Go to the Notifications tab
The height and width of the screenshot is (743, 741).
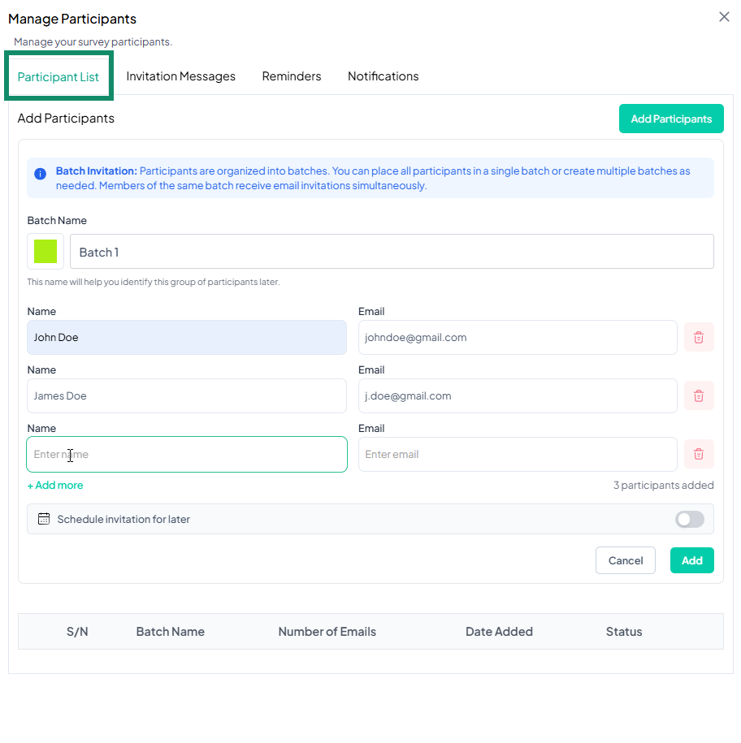383,76
